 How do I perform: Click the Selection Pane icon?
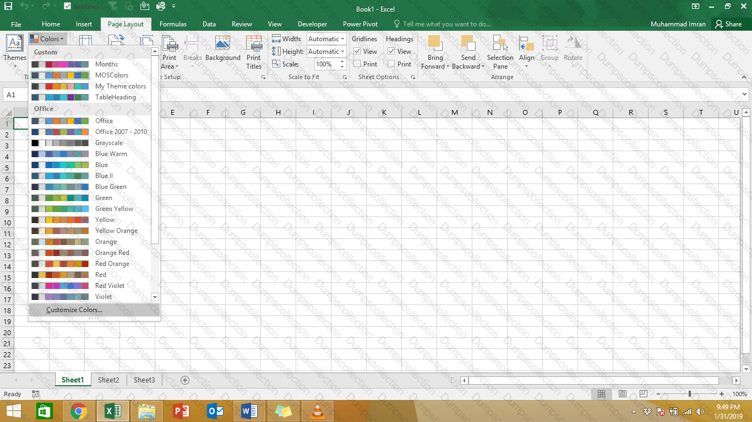pyautogui.click(x=500, y=53)
